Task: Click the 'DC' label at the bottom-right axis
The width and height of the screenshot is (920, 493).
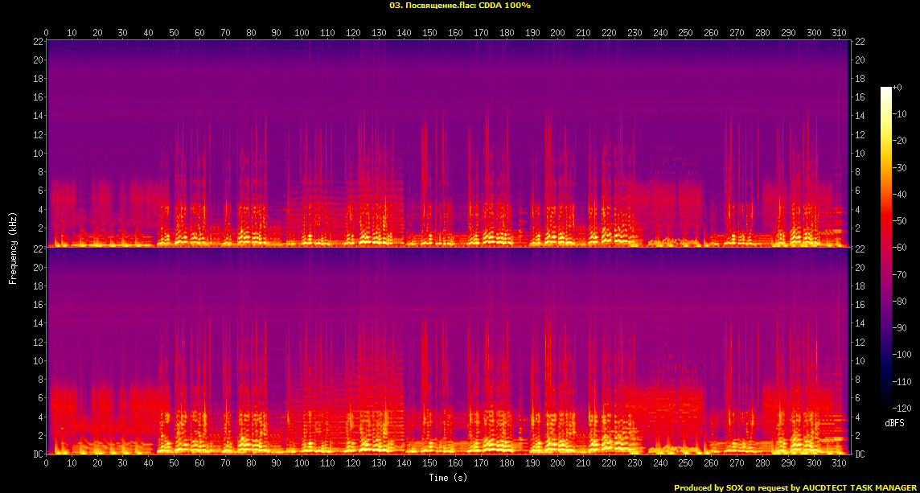Action: 860,454
